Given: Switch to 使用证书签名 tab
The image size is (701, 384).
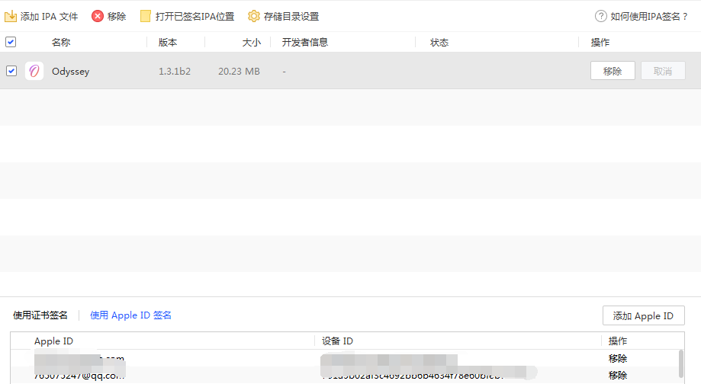Looking at the screenshot, I should [x=40, y=315].
